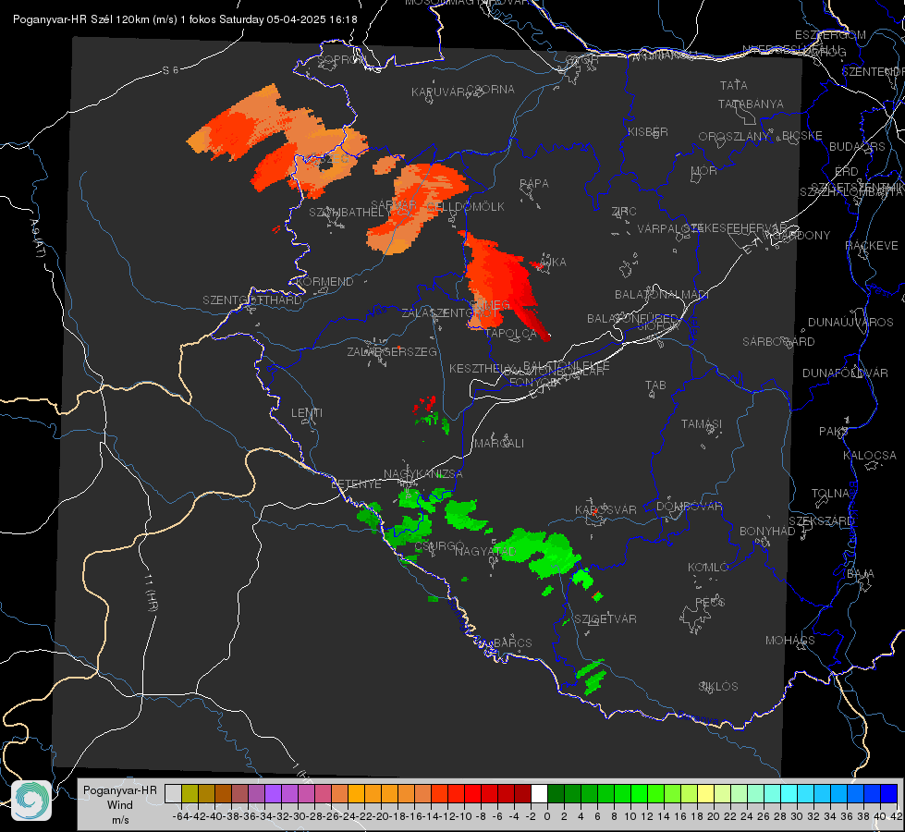
Task: Click the BICSKE city label
Action: coord(802,136)
